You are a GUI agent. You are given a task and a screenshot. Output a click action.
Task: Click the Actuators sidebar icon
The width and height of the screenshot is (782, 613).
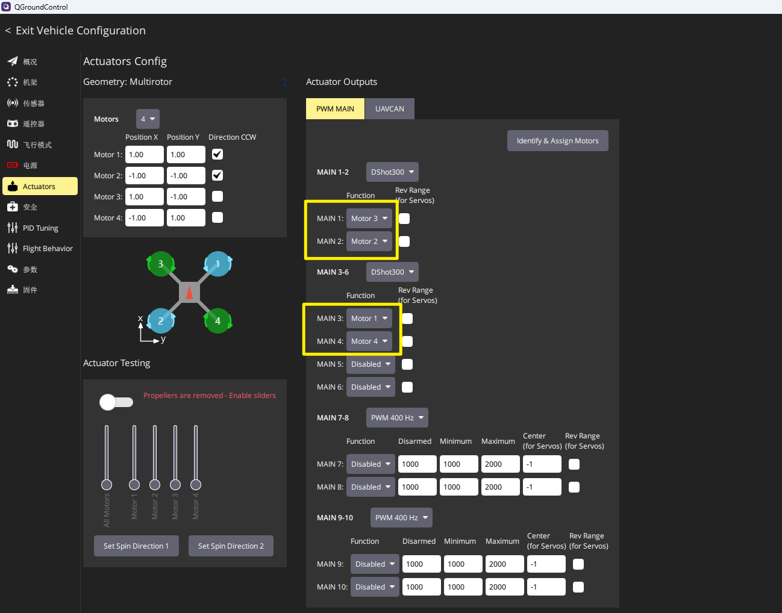(13, 186)
